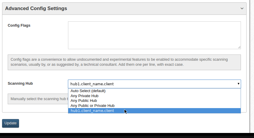Click the black footer bar
254x138 pixels.
(x=127, y=135)
